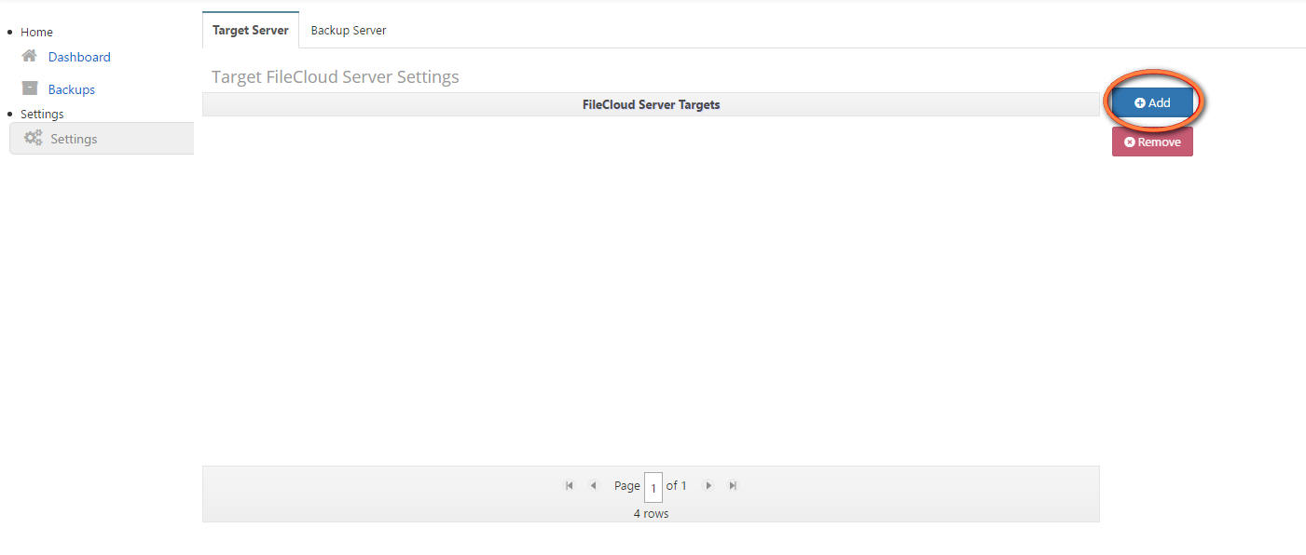This screenshot has width=1306, height=555.
Task: Click the page number input field
Action: click(x=653, y=487)
